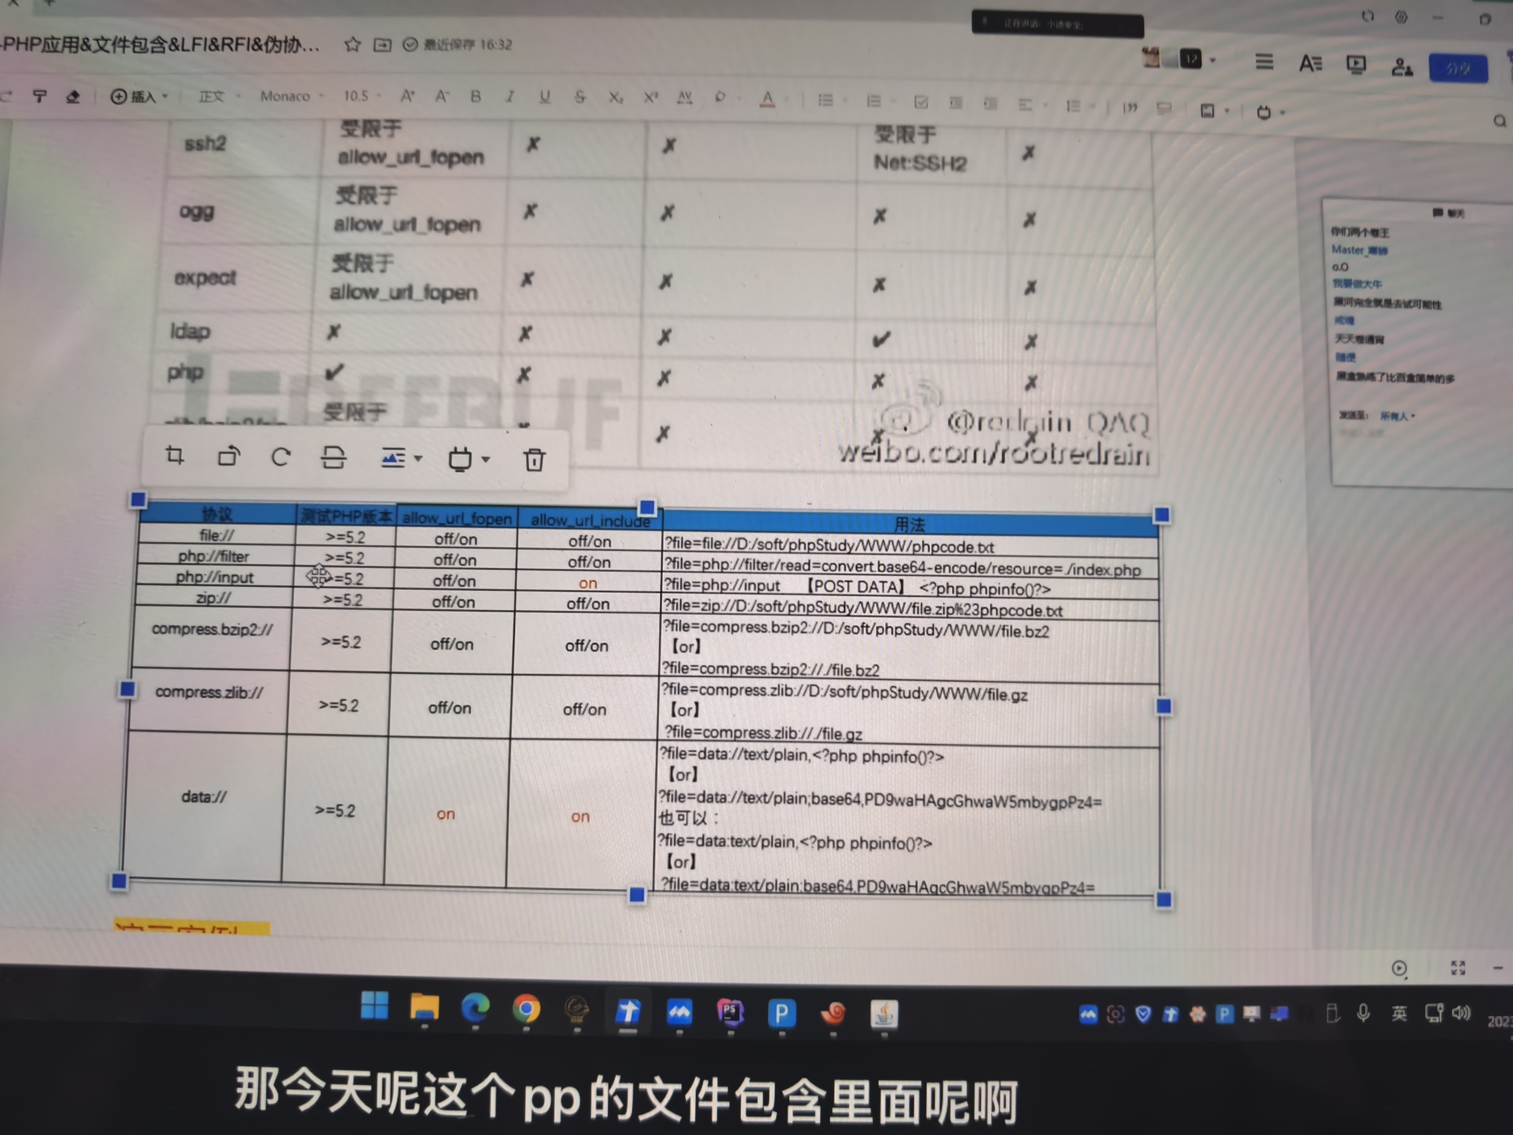Open Chrome from the taskbar

526,1008
